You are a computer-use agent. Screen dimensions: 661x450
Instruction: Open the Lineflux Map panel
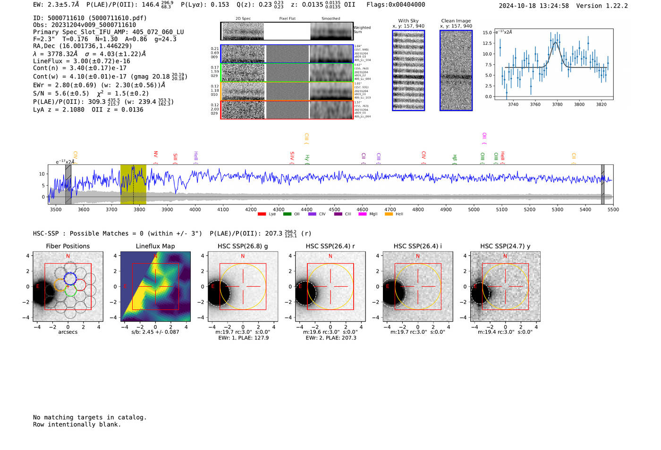[x=155, y=287]
